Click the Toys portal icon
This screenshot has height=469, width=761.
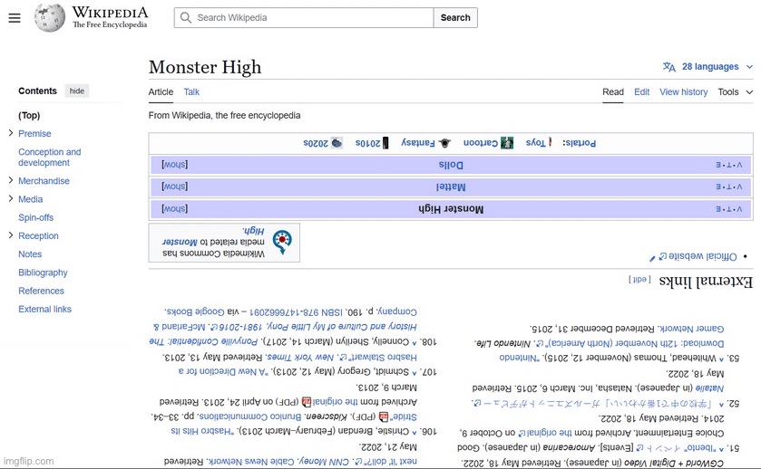[550, 142]
